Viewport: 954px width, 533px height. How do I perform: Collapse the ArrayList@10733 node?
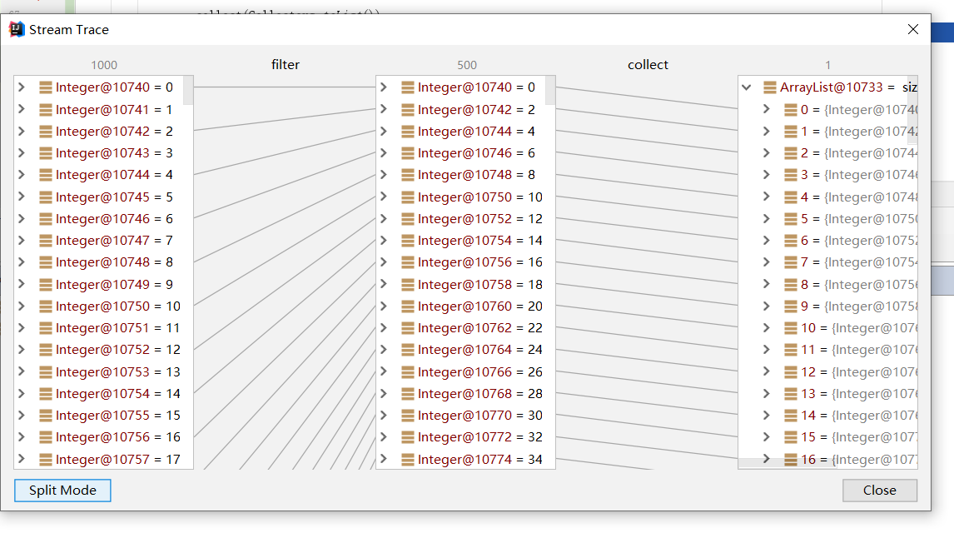747,87
